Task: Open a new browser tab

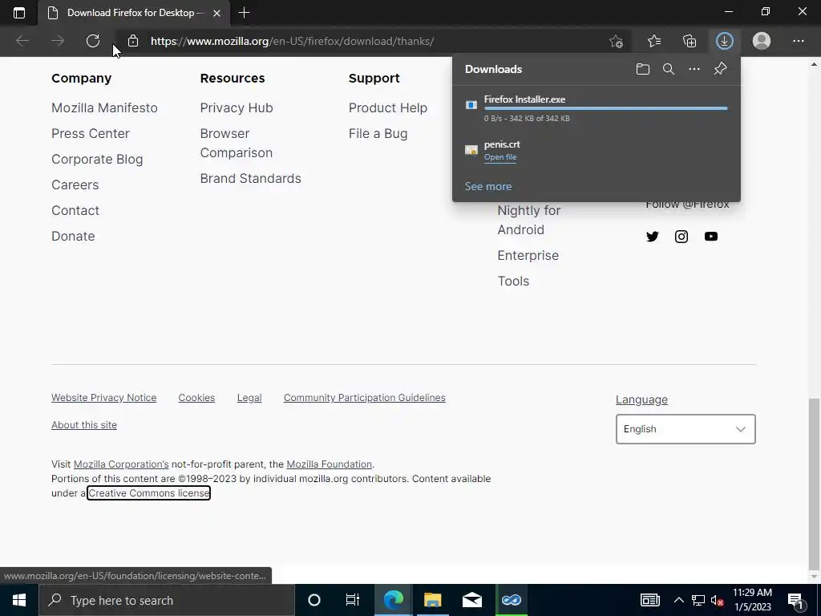Action: [244, 13]
